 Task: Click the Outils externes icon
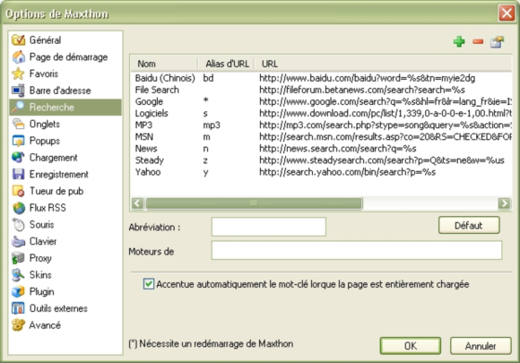tap(18, 308)
